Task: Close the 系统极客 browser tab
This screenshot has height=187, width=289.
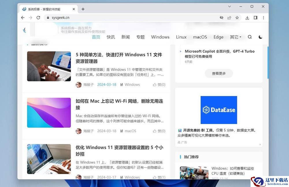Action: pyautogui.click(x=74, y=9)
